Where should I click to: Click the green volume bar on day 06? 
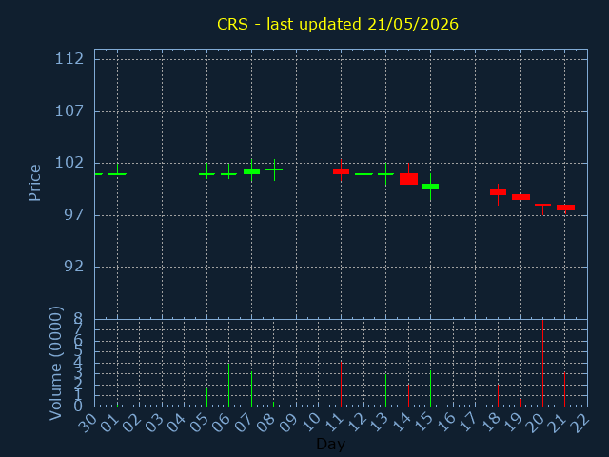tap(228, 385)
